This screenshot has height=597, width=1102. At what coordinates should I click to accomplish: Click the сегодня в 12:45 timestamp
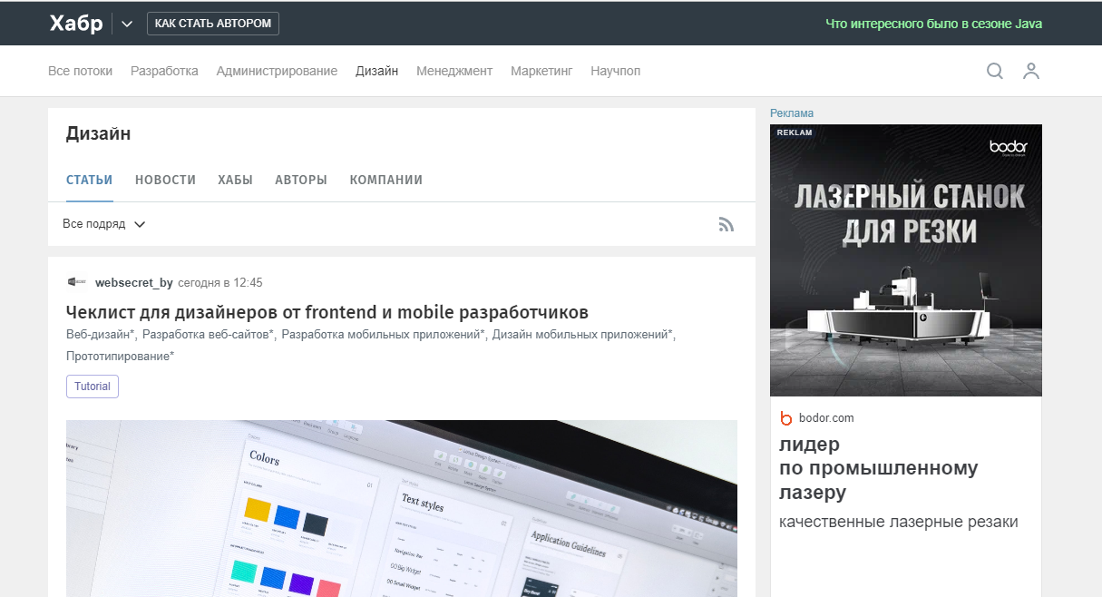click(x=220, y=282)
